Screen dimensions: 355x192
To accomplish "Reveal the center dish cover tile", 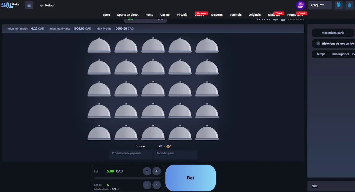I will (x=153, y=89).
